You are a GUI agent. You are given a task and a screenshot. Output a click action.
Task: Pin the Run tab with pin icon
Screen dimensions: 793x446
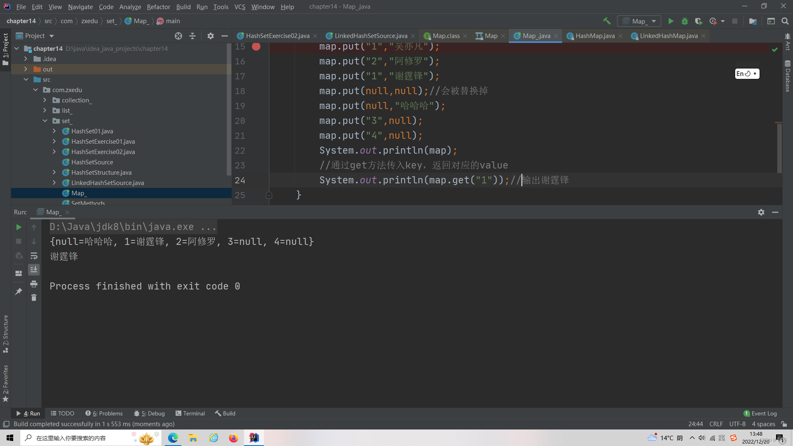19,292
